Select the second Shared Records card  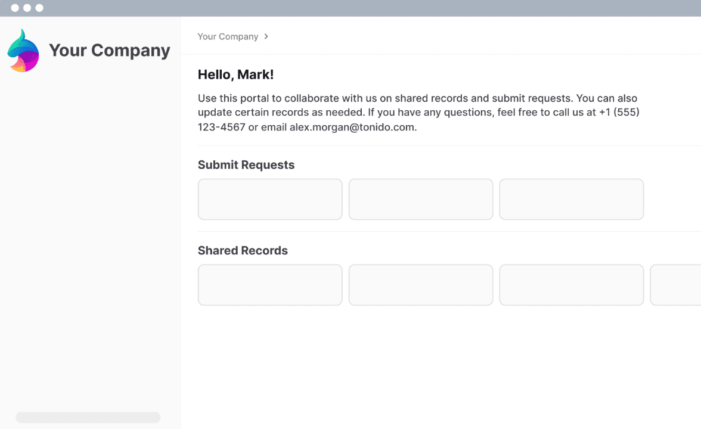421,285
